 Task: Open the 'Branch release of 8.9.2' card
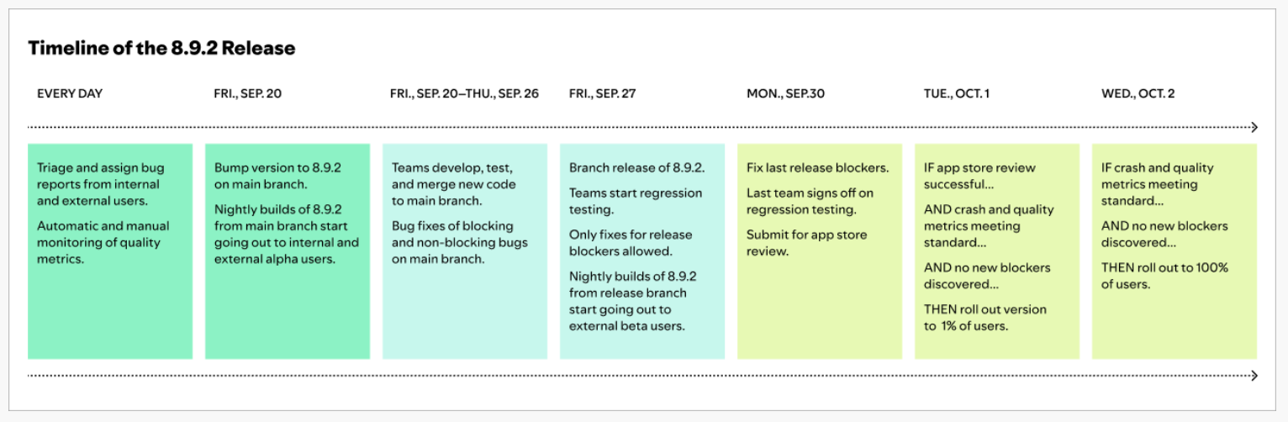click(x=642, y=251)
